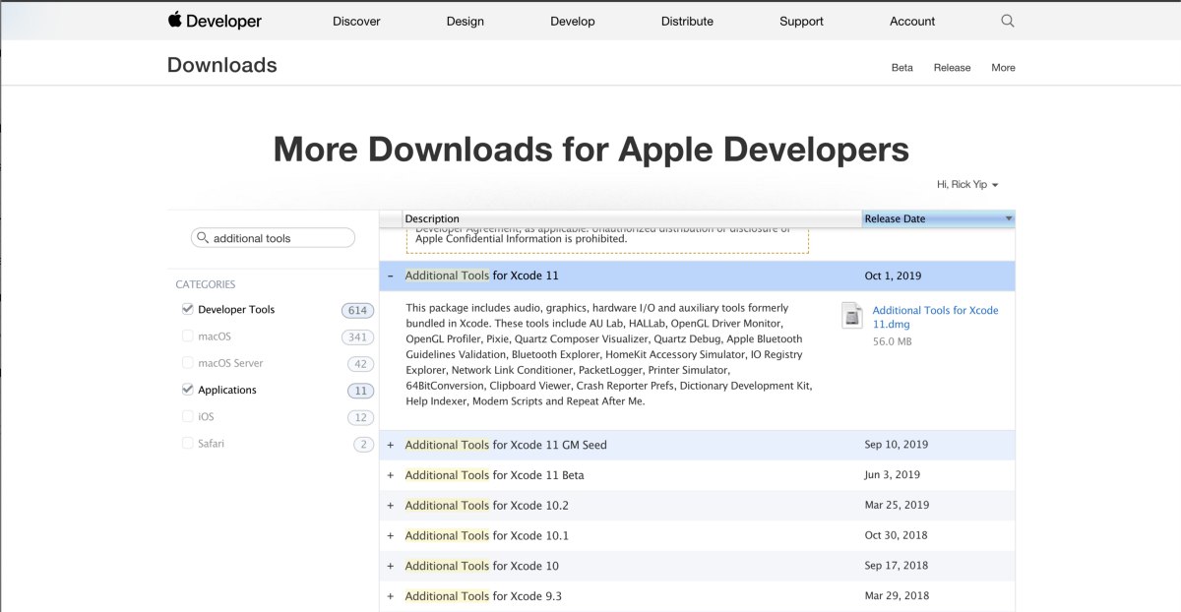Expand the Xcode 10 row dated Sep 17, 2018

(x=391, y=566)
